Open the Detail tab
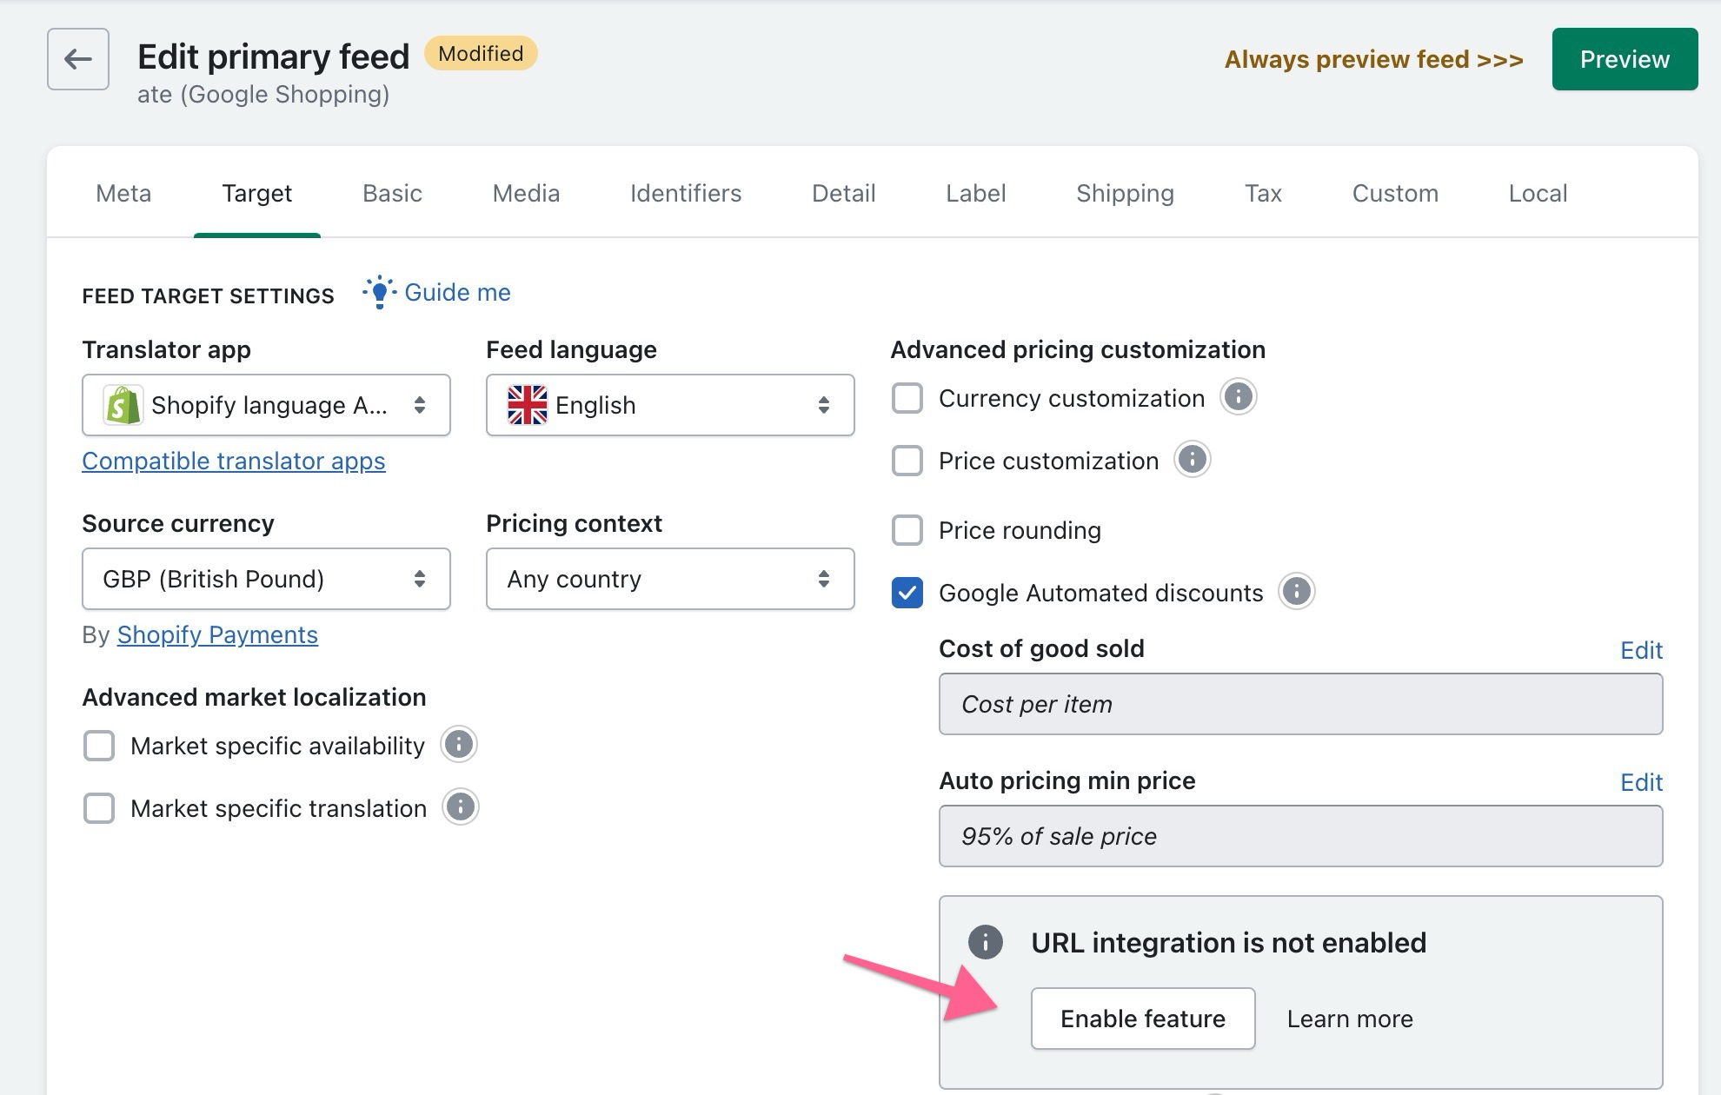This screenshot has height=1095, width=1721. [x=843, y=193]
